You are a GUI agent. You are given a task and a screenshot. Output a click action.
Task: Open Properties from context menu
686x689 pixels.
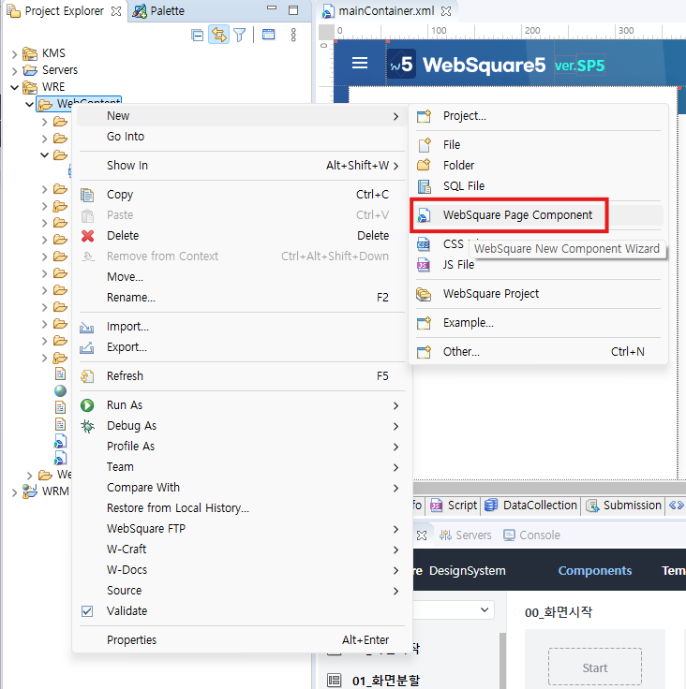tap(240, 640)
